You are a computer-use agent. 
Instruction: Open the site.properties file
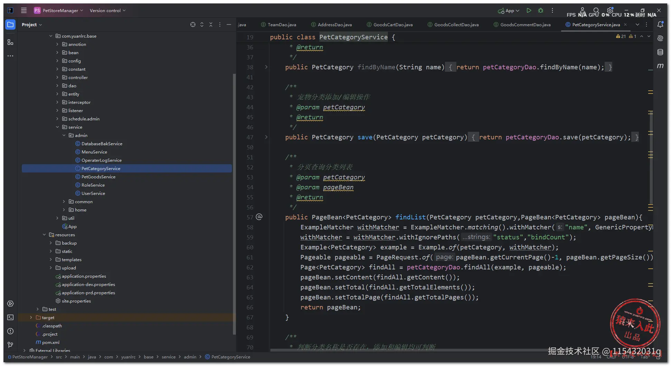click(x=76, y=301)
